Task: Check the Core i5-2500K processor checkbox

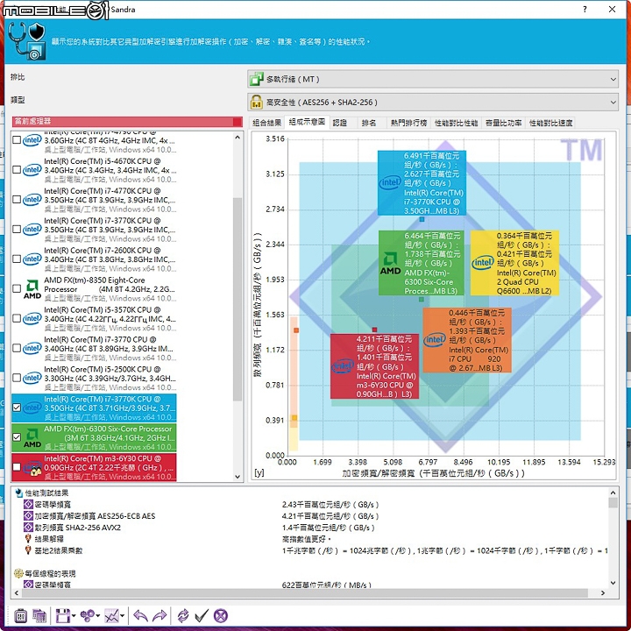Action: 17,379
